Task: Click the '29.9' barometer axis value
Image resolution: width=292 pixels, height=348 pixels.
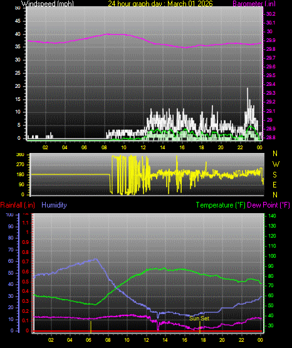Action: (x=271, y=40)
